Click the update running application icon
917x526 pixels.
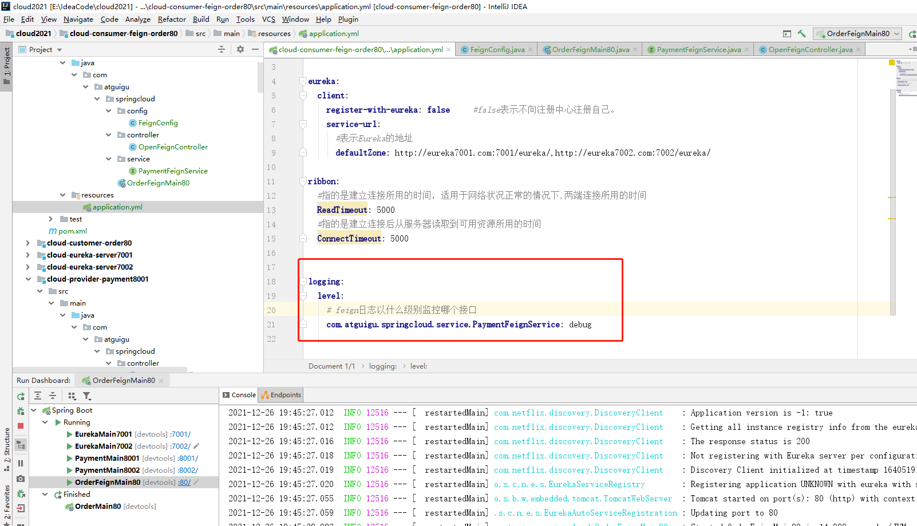pos(21,493)
